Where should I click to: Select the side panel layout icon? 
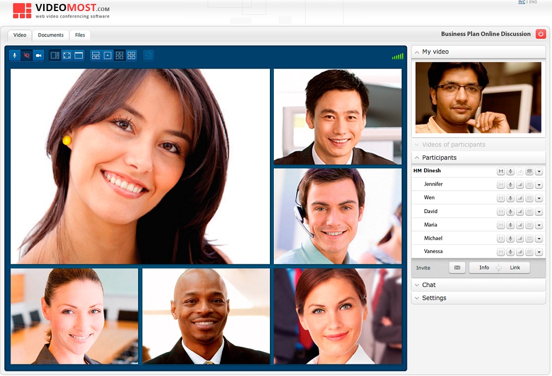click(55, 55)
